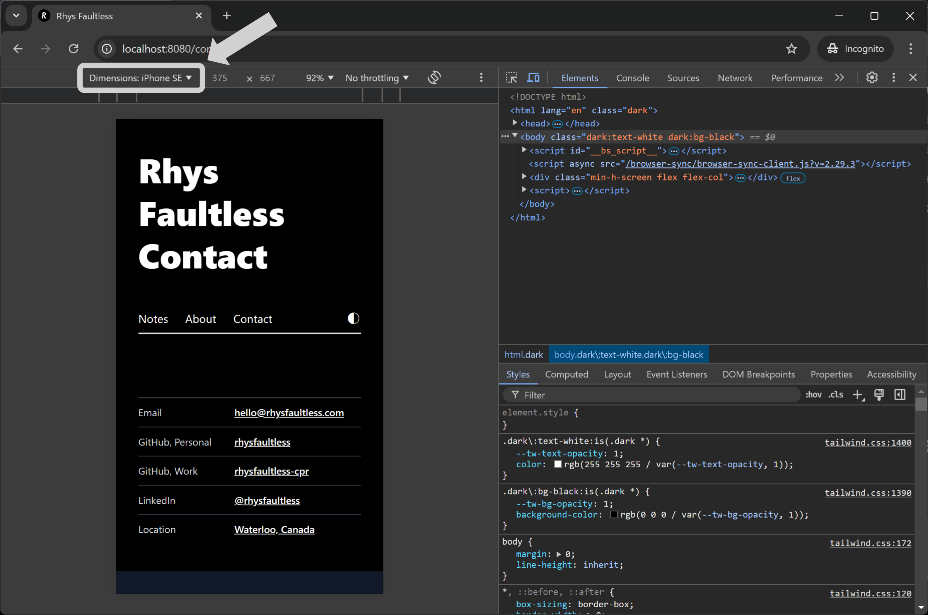Open the Accessibility pane
928x615 pixels.
[x=892, y=374]
